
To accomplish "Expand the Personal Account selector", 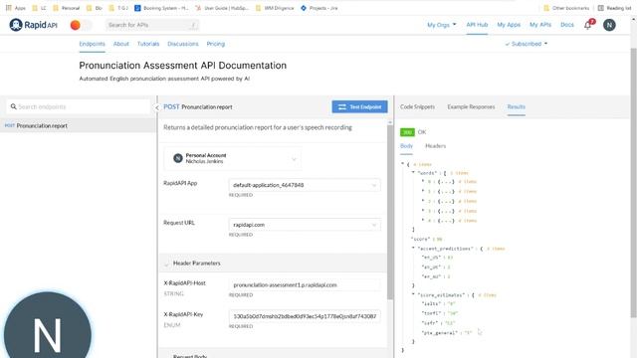I will (x=233, y=158).
